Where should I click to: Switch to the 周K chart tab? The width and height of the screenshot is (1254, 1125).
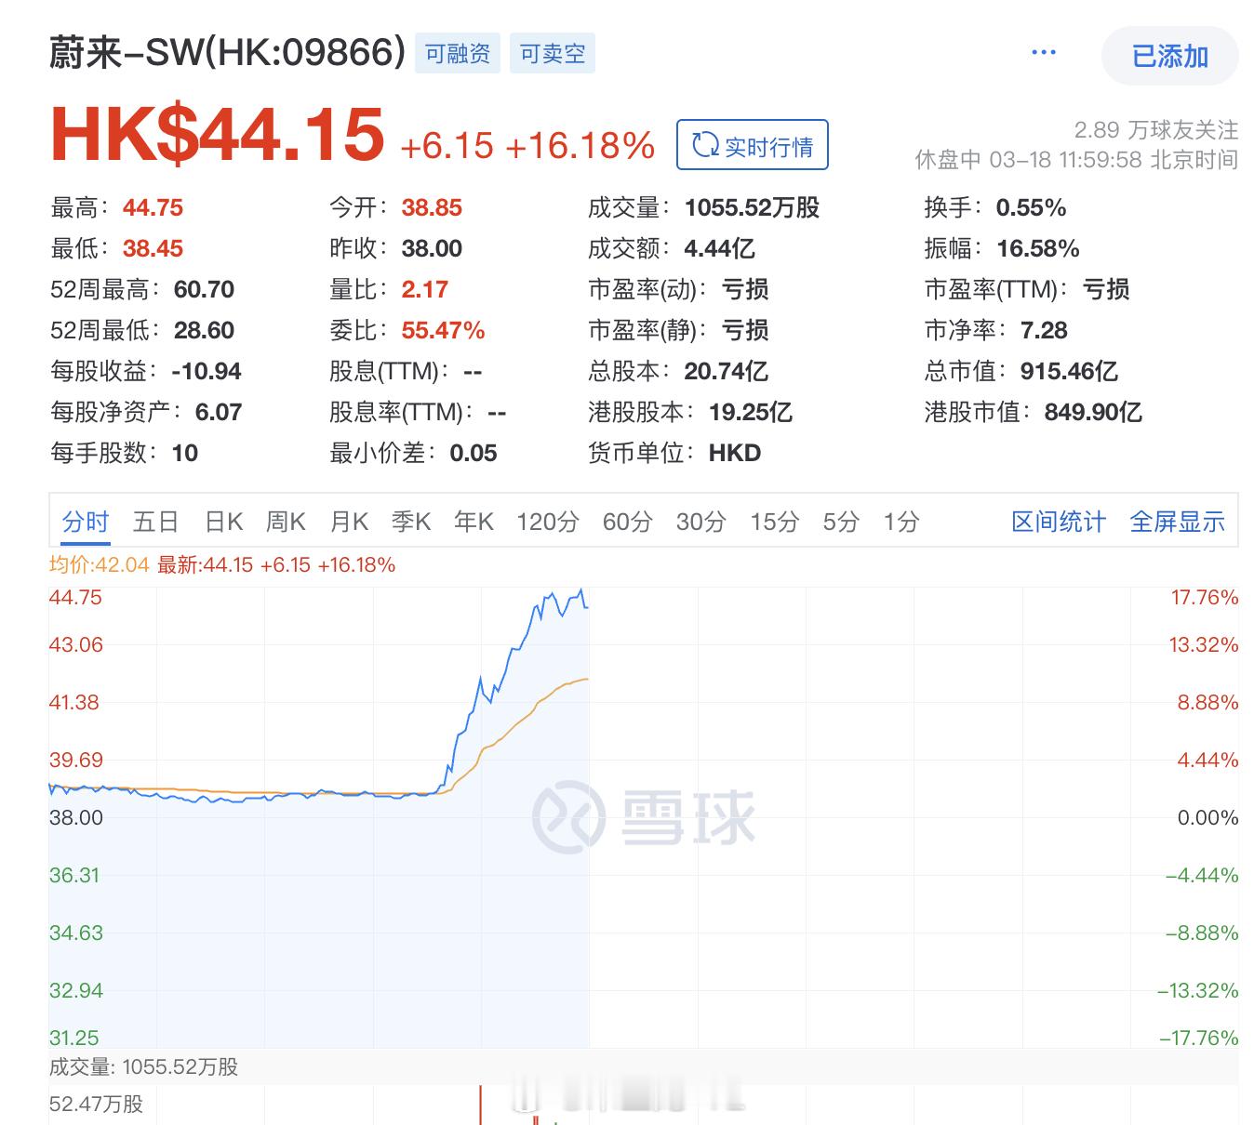286,522
